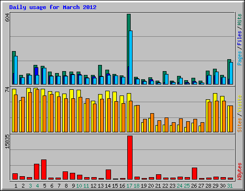Select day 12 on the x-axis
This screenshot has height=191, width=245.
(93, 186)
